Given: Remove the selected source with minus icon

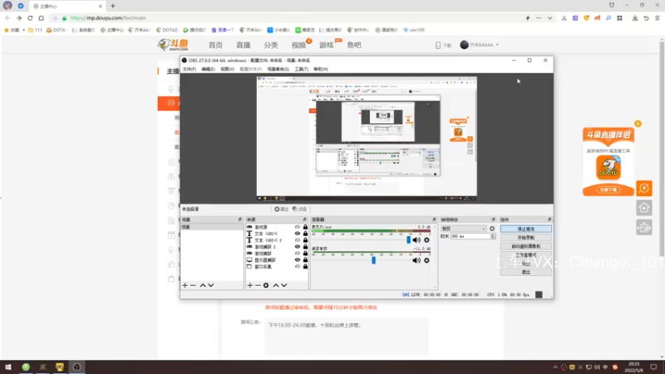Looking at the screenshot, I should click(x=258, y=285).
